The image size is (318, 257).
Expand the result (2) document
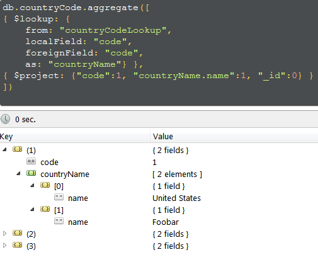[4, 233]
